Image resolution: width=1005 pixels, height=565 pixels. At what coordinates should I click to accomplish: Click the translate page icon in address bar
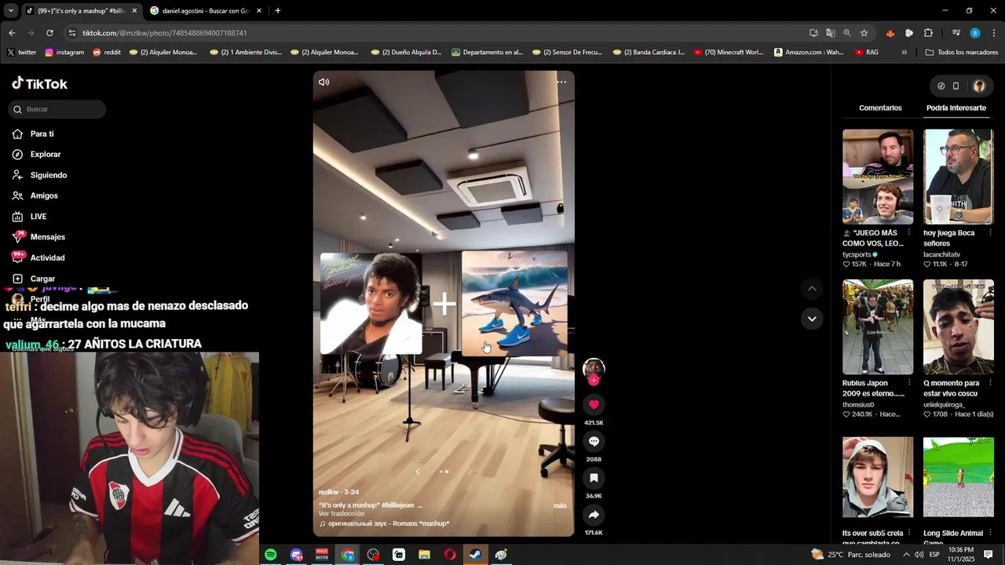[x=831, y=33]
